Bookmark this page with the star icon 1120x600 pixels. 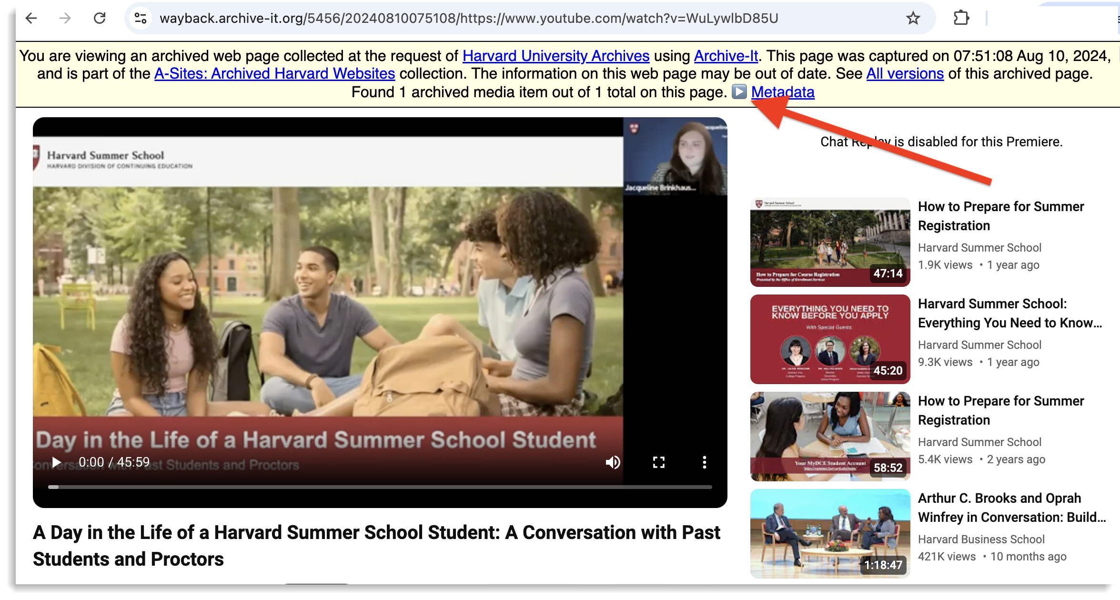(913, 18)
